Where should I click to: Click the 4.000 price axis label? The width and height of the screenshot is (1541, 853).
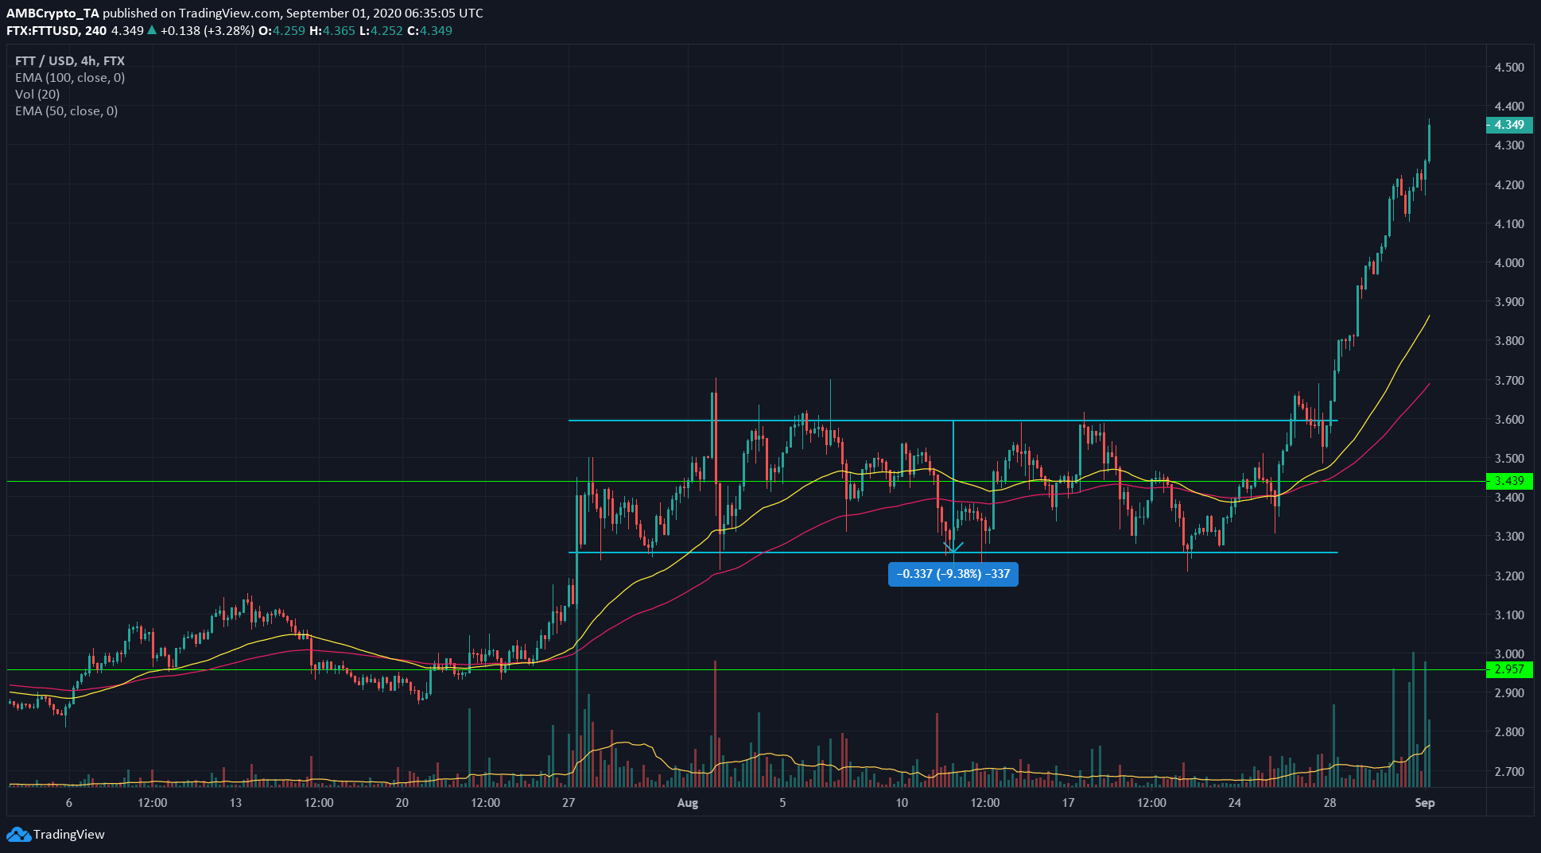click(x=1509, y=263)
